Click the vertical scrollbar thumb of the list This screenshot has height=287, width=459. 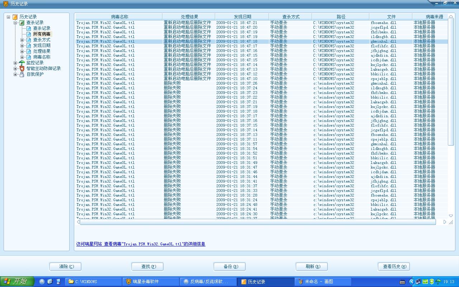coord(451,83)
